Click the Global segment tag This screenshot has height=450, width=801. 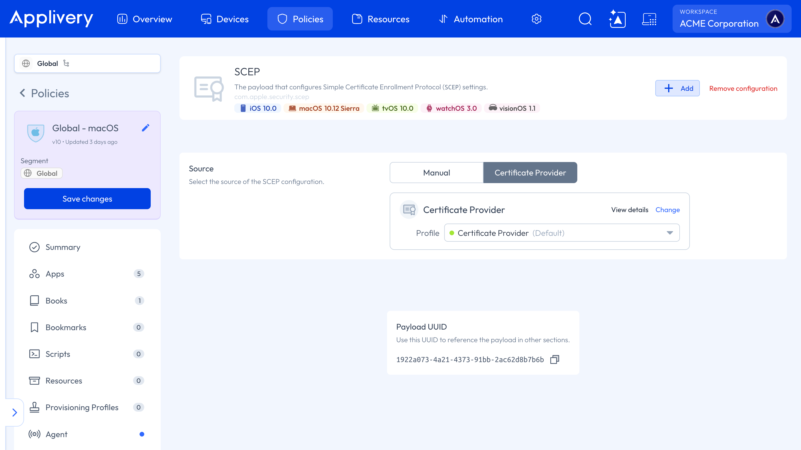[41, 173]
